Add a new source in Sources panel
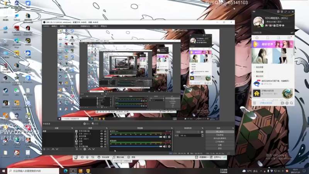 [x=76, y=149]
